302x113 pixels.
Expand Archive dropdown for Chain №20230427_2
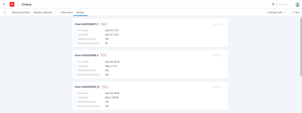[x=218, y=24]
